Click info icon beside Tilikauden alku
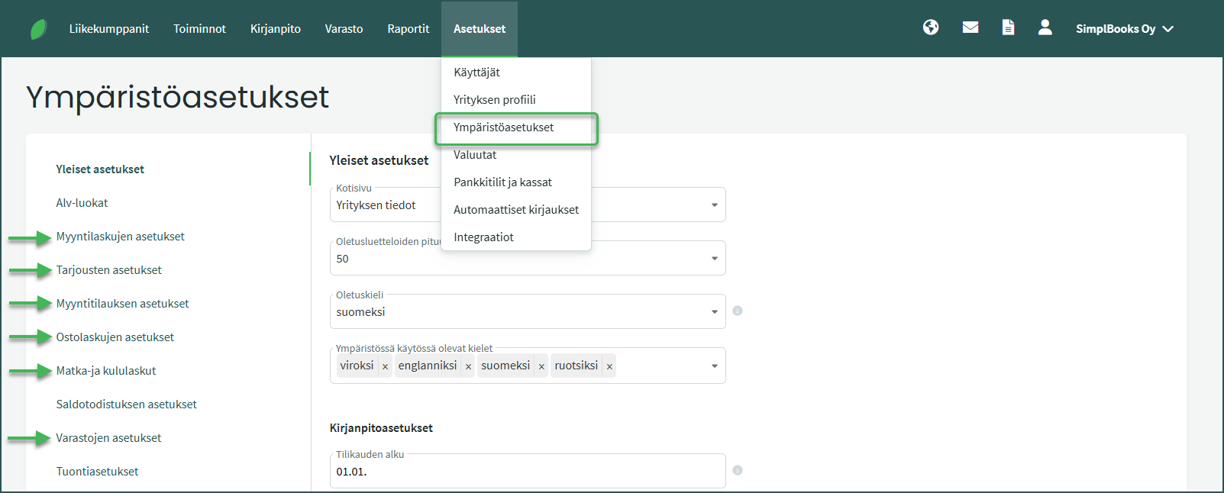Viewport: 1224px width, 493px height. (738, 470)
